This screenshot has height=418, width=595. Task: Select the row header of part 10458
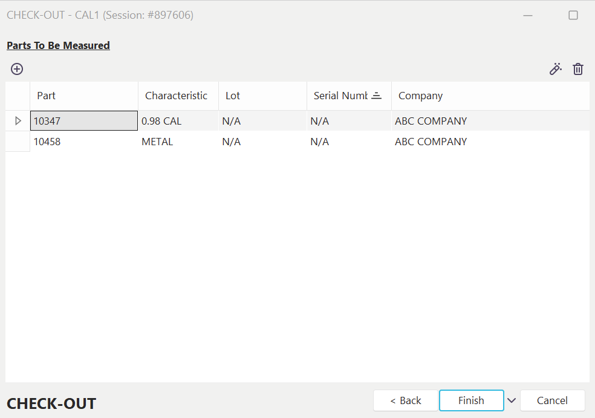pyautogui.click(x=18, y=142)
